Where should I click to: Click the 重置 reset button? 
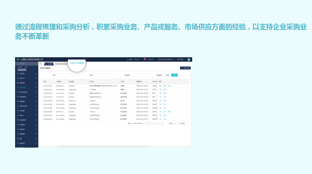click(x=167, y=75)
